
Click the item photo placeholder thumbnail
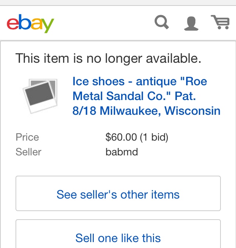point(40,96)
